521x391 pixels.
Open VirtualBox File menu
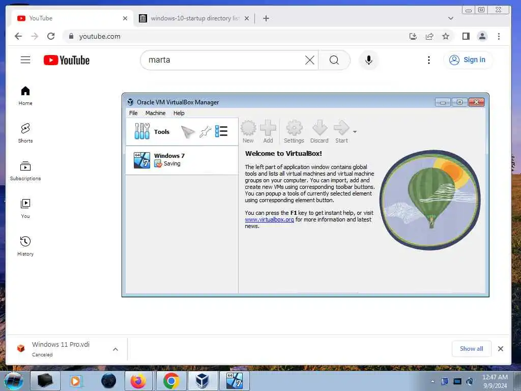pos(133,113)
